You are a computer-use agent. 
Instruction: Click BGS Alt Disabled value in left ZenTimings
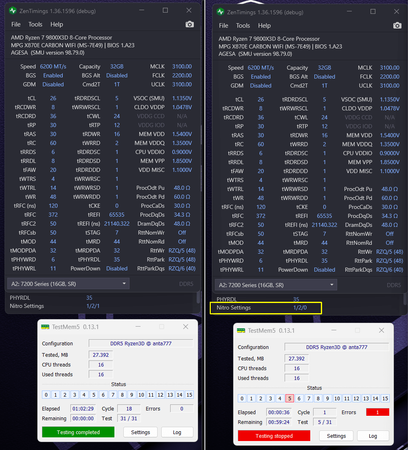(x=117, y=75)
